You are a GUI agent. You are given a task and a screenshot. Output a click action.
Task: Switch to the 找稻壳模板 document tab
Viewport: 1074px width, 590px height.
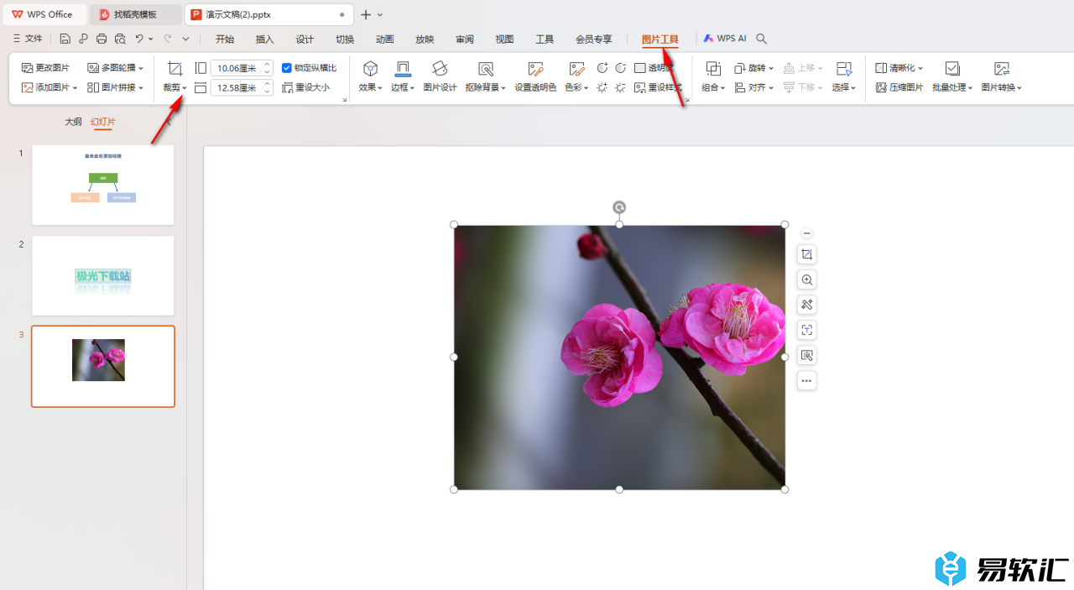(135, 14)
